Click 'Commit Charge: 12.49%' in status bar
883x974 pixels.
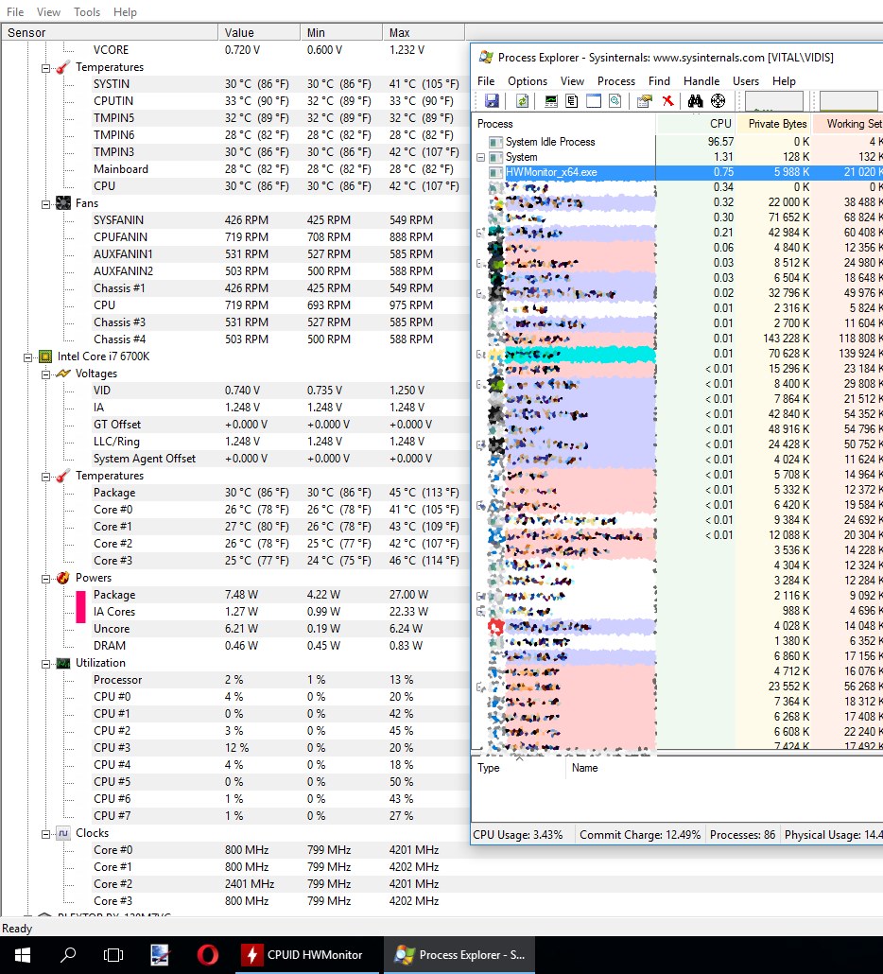[x=640, y=835]
